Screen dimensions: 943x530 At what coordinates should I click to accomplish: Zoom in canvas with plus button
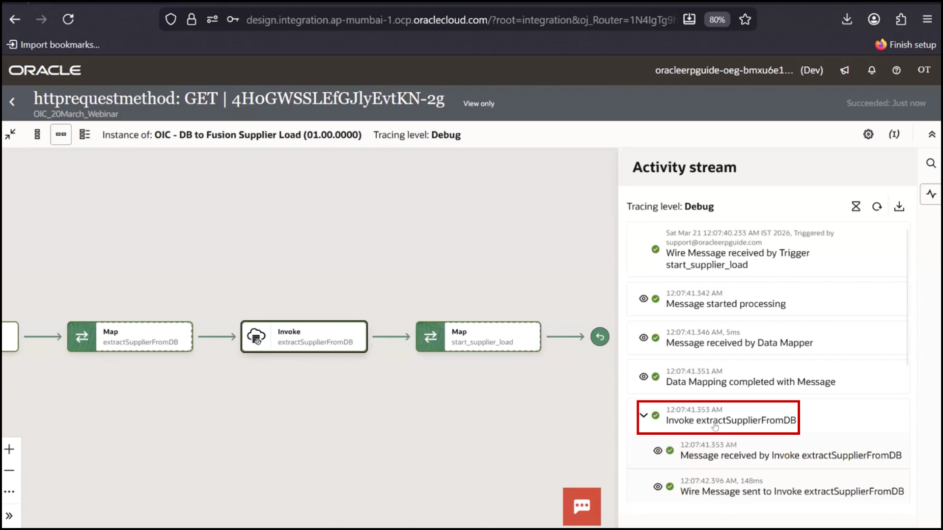[x=9, y=449]
